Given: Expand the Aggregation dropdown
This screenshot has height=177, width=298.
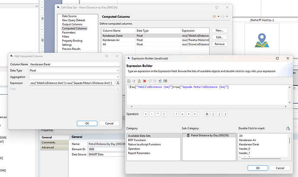Looking at the screenshot, I should pyautogui.click(x=73, y=76).
